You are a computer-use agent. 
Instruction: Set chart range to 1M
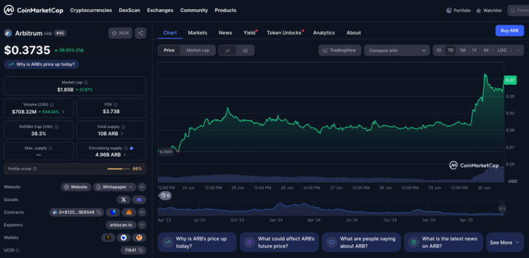tap(463, 50)
